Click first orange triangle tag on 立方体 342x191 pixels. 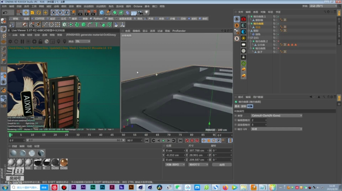[289, 45]
